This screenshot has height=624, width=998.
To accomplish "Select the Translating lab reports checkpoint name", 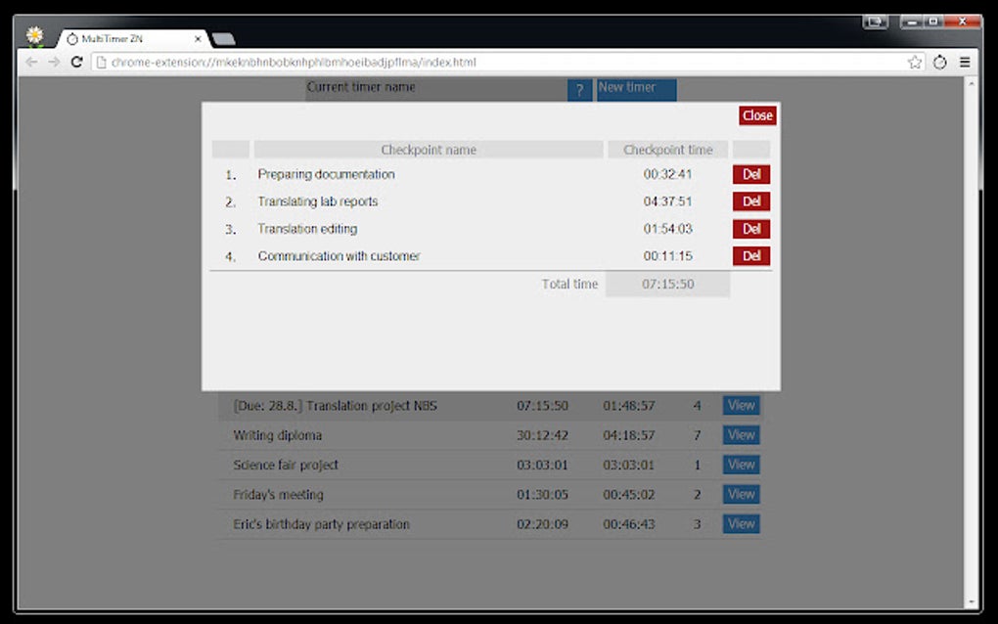I will [318, 201].
